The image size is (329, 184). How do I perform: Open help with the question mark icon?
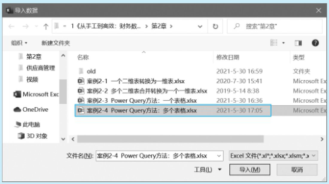coord(315,43)
